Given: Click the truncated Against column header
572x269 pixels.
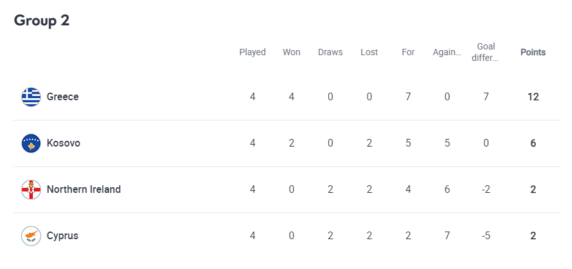Looking at the screenshot, I should (447, 53).
